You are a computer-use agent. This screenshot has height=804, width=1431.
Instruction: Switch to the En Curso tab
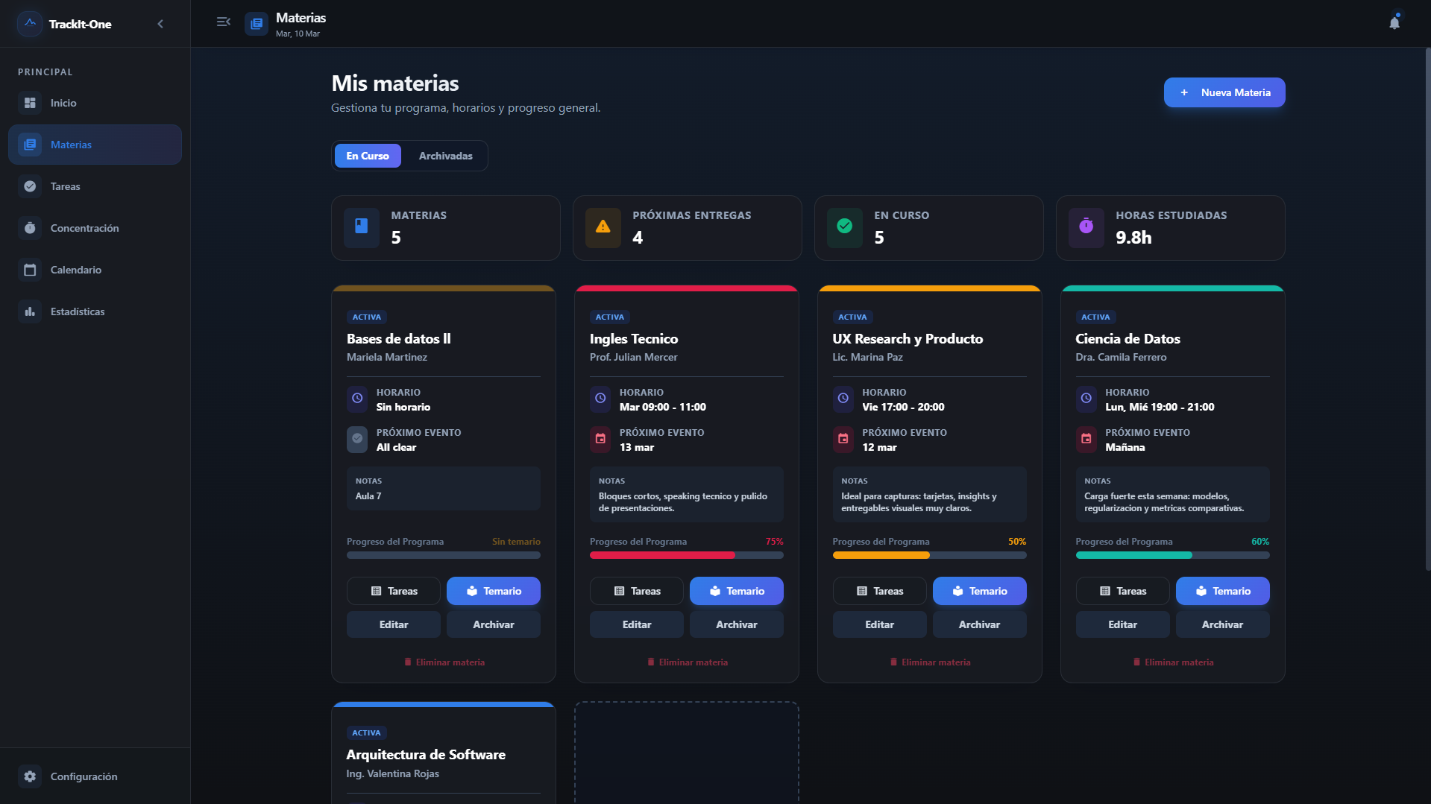pyautogui.click(x=368, y=156)
